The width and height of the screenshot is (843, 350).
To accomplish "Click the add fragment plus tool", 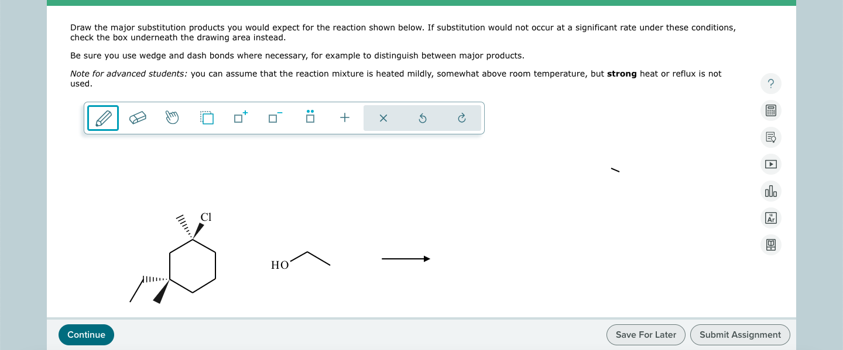I will tap(344, 117).
